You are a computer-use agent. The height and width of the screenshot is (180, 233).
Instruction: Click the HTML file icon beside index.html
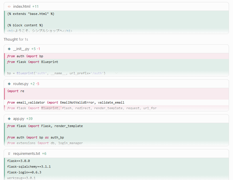click(x=9, y=7)
